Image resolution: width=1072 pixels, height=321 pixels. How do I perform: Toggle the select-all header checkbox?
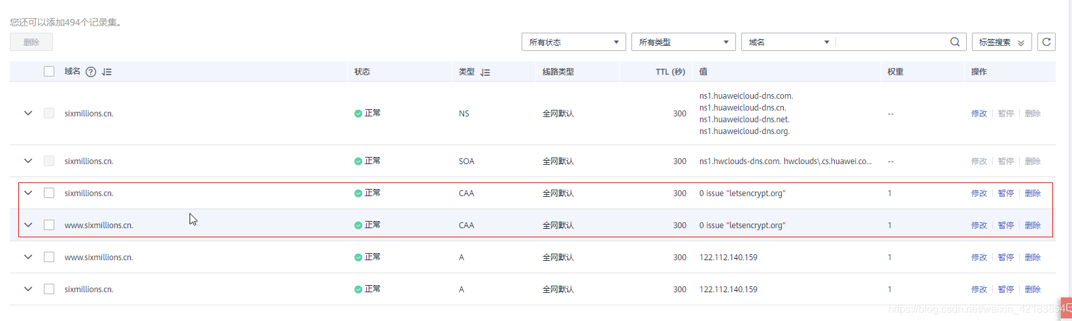coord(49,71)
